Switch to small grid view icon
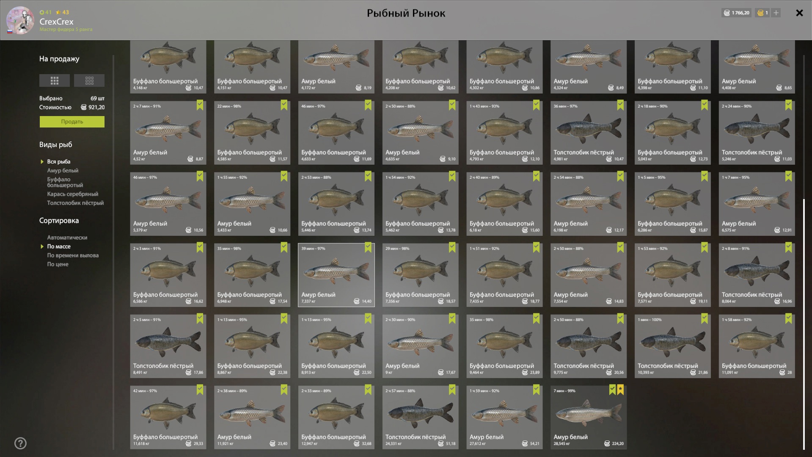The image size is (812, 457). tap(89, 80)
